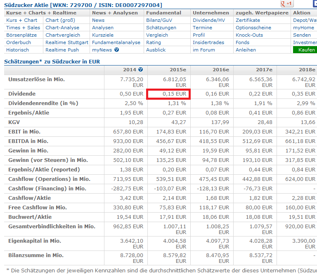Click the Google +1 button
317x274 pixels.
tap(286, 4)
